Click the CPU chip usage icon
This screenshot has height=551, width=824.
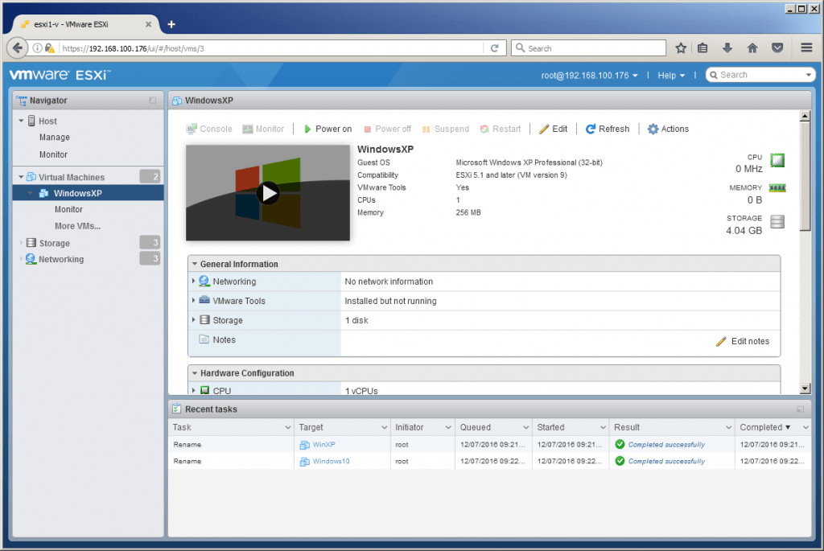click(777, 160)
